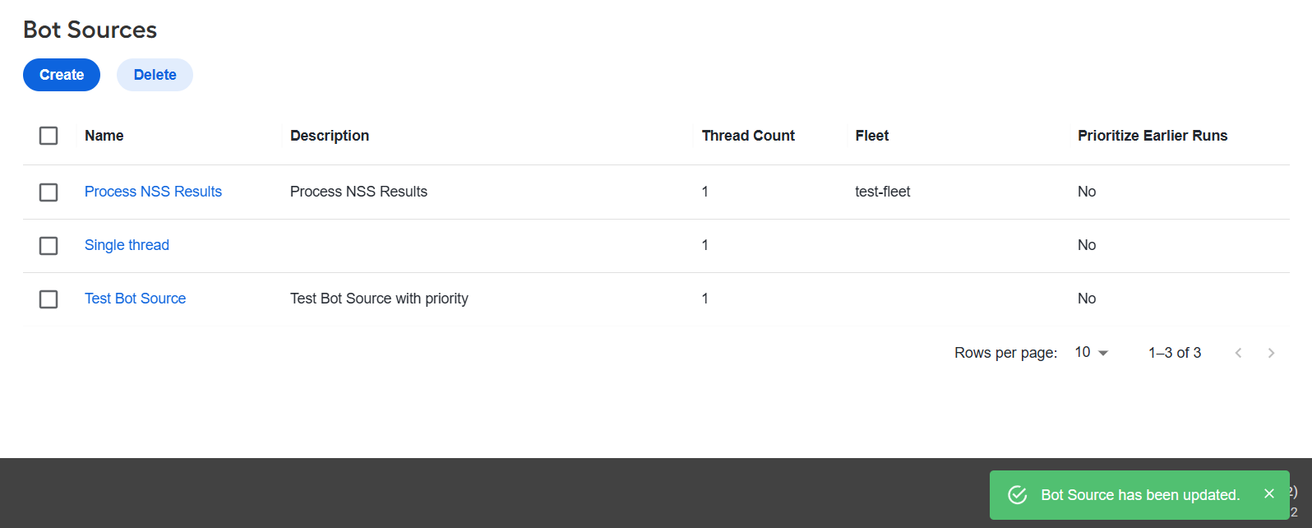This screenshot has height=528, width=1312.
Task: Go to previous page arrow
Action: (1238, 353)
